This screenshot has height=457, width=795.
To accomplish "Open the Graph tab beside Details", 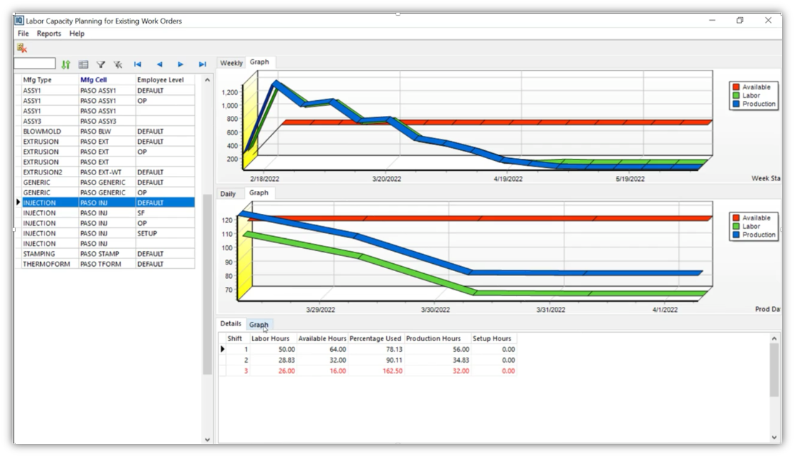I will (x=259, y=325).
